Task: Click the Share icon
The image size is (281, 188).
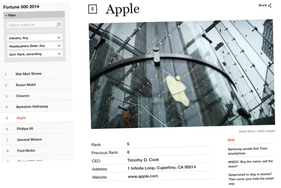Action: (x=270, y=5)
